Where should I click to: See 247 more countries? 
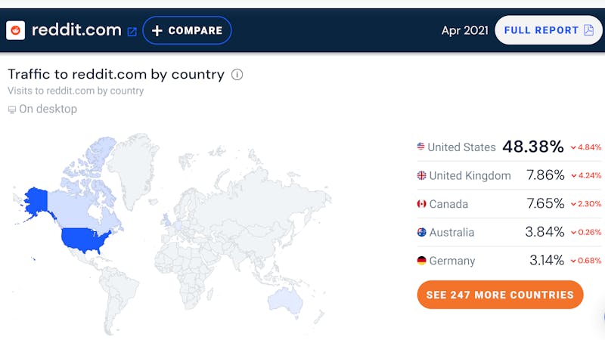500,295
